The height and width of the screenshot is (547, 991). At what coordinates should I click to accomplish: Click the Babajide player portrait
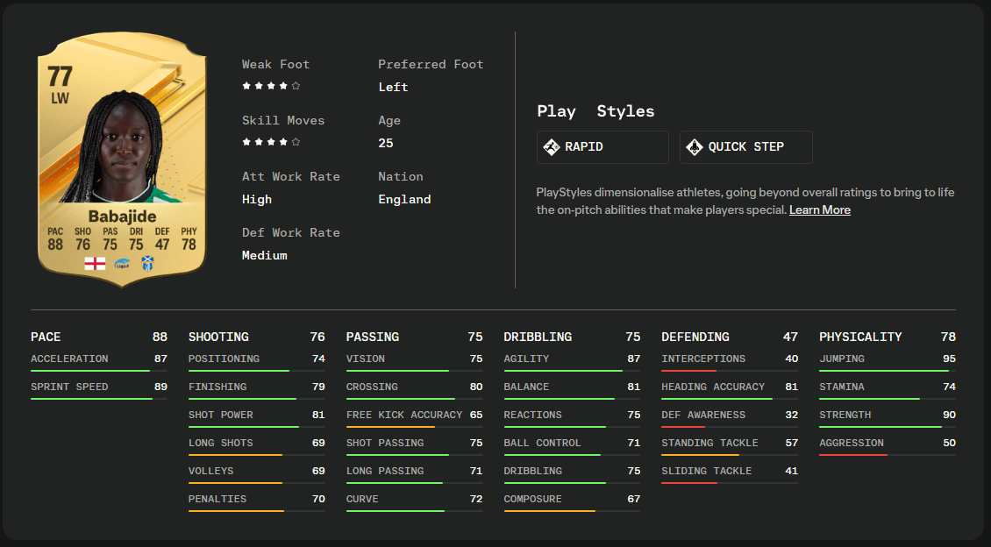[124, 146]
